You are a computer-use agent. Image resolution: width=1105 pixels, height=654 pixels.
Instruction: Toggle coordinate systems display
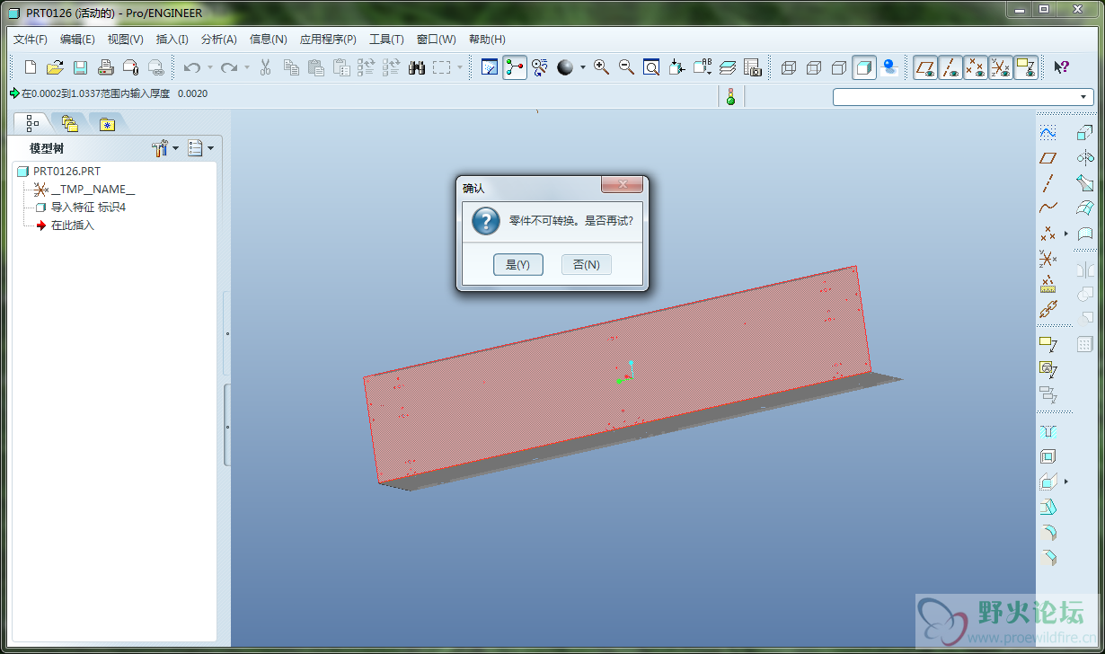click(x=1001, y=67)
